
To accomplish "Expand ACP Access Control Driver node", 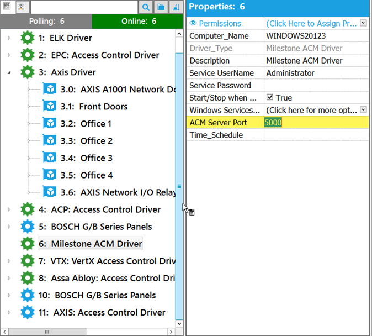I will [x=9, y=209].
